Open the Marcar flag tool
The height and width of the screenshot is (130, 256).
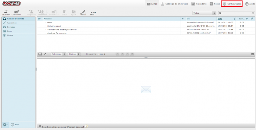(x=83, y=13)
